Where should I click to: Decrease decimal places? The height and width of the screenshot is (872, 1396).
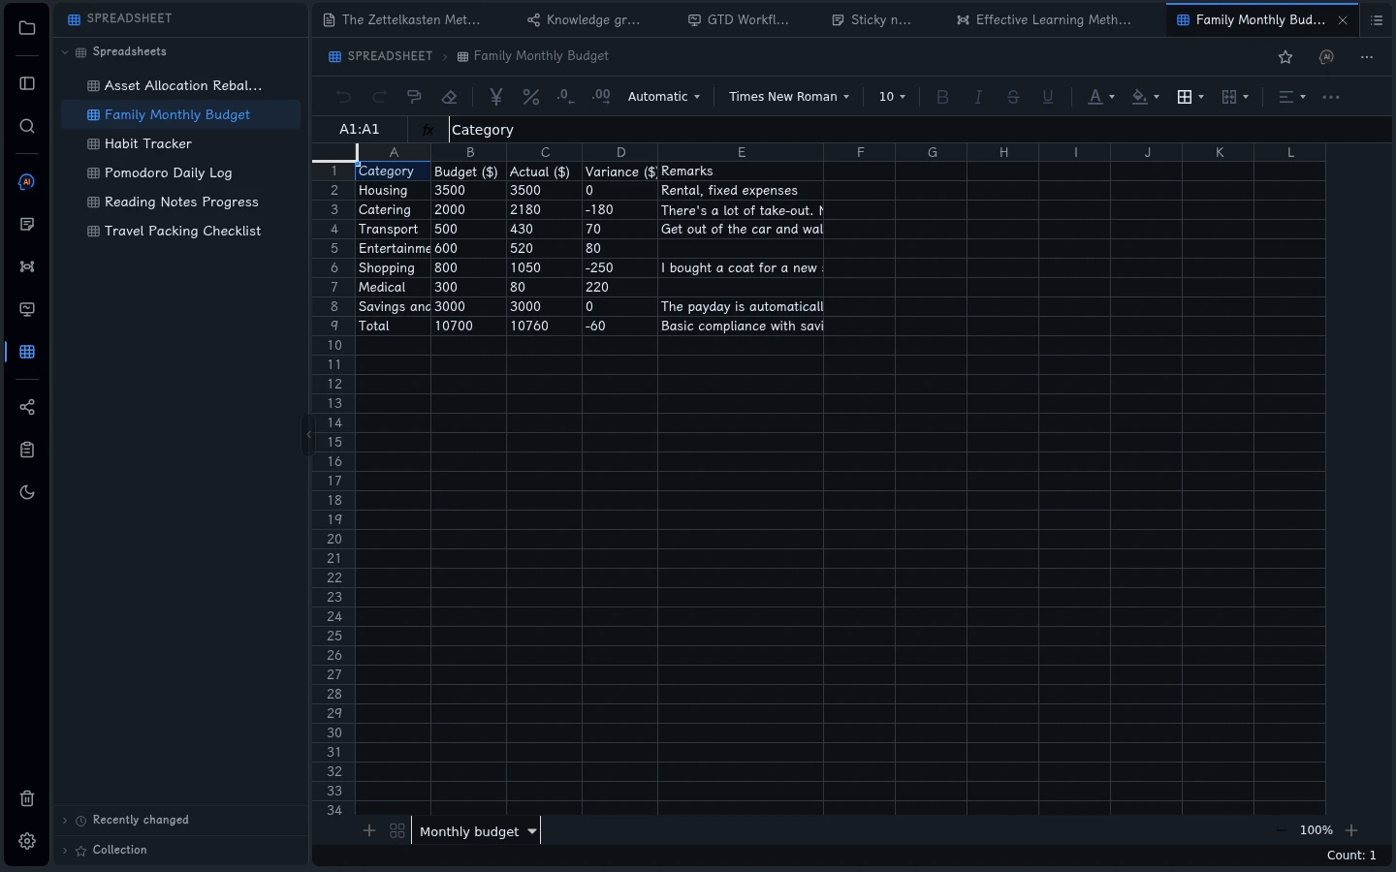pos(566,97)
